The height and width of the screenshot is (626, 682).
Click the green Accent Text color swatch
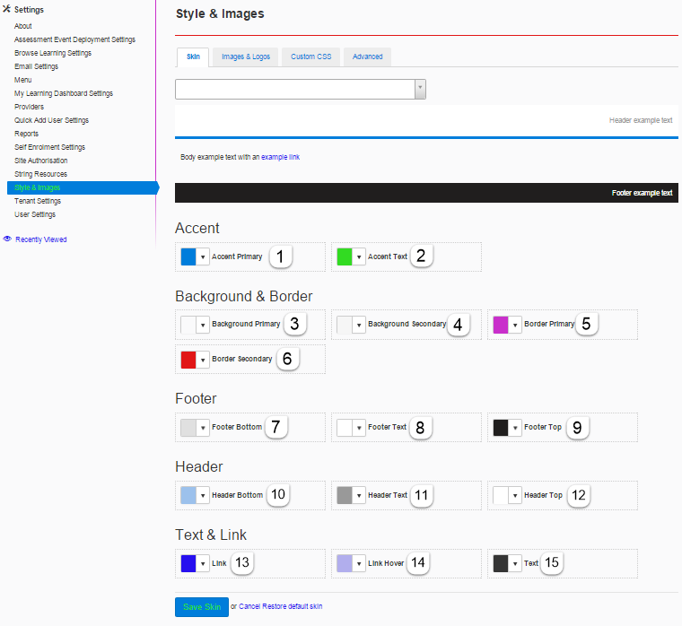pyautogui.click(x=345, y=257)
